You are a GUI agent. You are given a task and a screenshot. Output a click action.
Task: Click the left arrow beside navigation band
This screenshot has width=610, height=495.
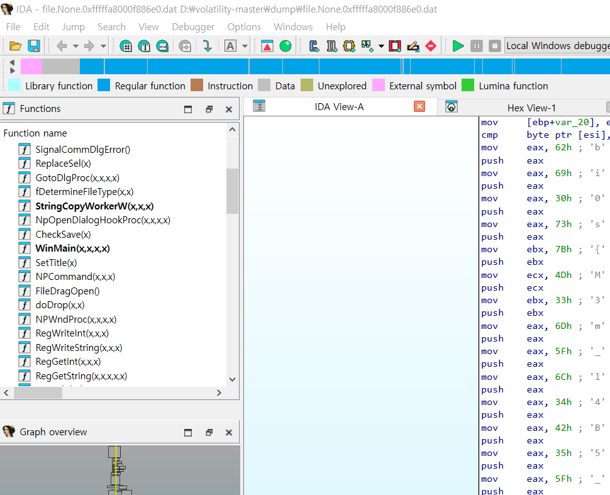pos(13,62)
